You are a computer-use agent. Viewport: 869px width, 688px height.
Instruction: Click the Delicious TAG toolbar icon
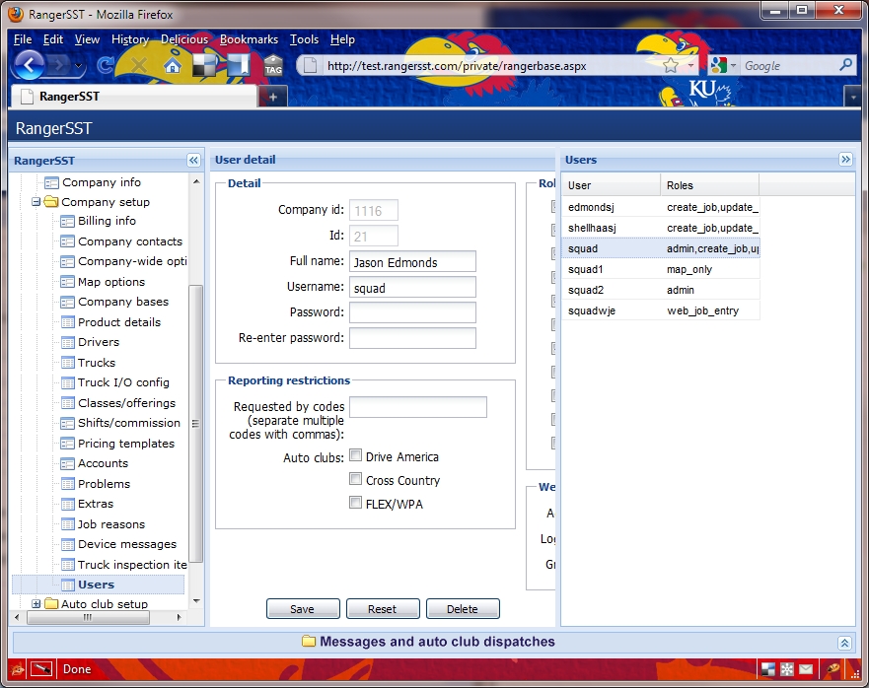tap(273, 66)
